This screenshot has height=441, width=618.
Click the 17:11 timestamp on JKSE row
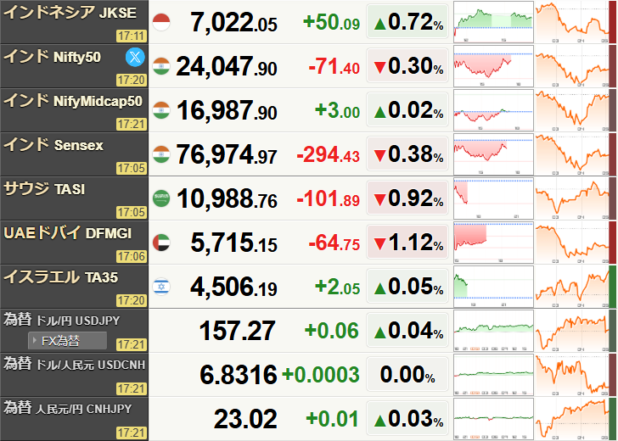[132, 36]
